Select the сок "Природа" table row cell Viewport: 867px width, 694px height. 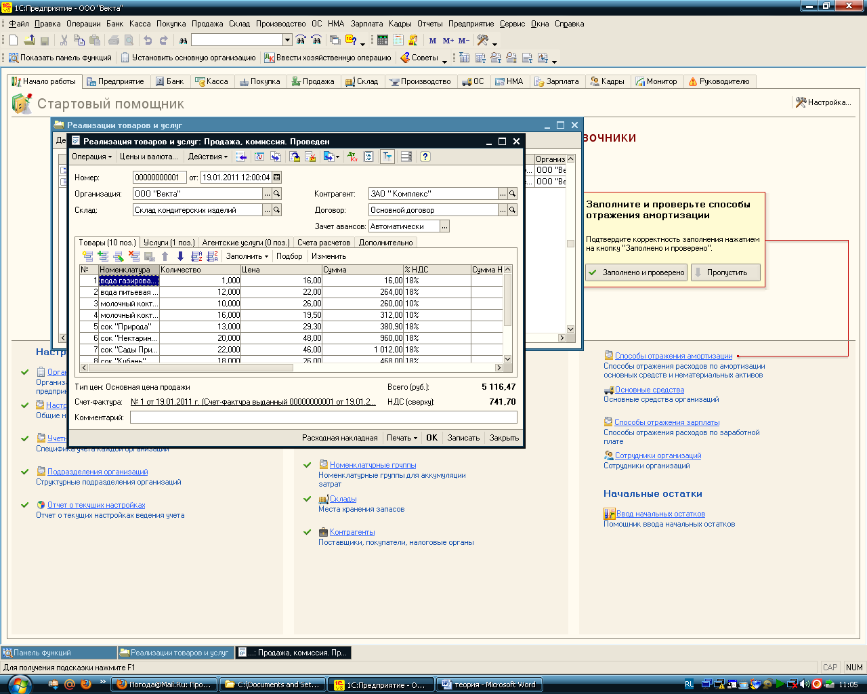pyautogui.click(x=129, y=327)
